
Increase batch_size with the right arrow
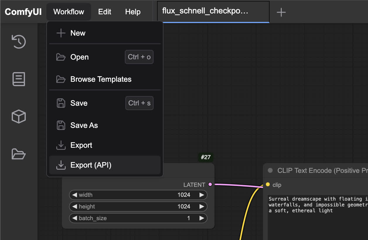coord(202,218)
